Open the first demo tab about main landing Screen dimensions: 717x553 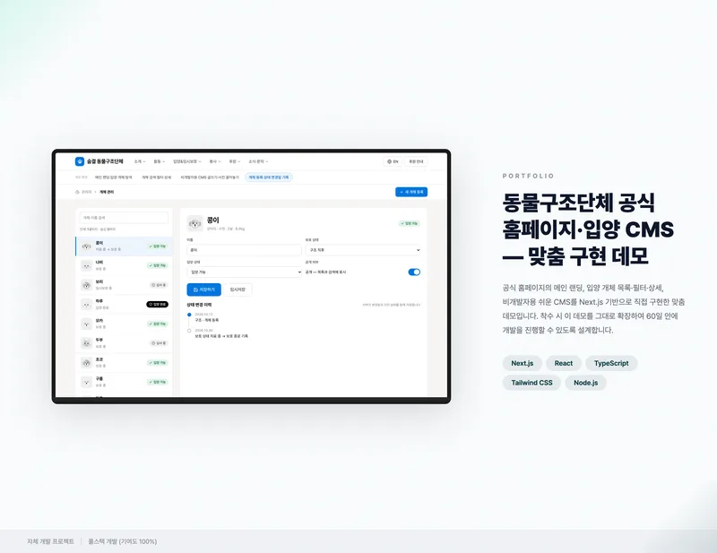coord(114,177)
